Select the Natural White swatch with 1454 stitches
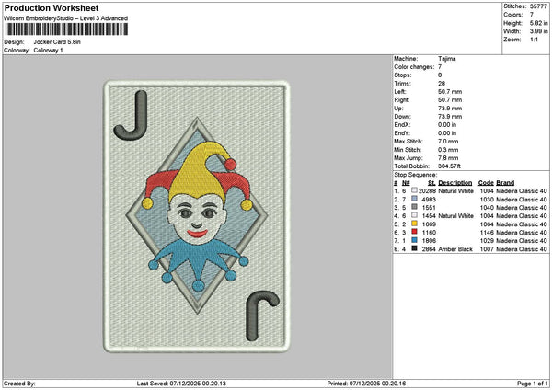 click(x=414, y=215)
